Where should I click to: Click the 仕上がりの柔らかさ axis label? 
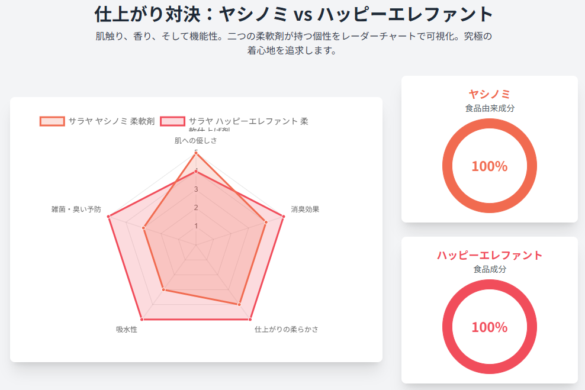tap(286, 329)
